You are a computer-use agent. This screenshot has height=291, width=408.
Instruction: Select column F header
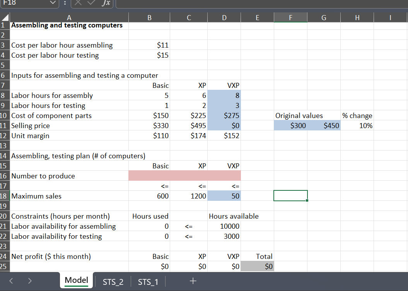(x=290, y=17)
